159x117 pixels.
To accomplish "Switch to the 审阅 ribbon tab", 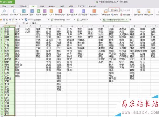I will [x=62, y=6].
